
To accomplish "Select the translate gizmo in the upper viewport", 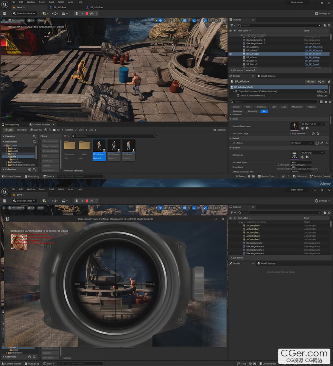I will (x=160, y=20).
